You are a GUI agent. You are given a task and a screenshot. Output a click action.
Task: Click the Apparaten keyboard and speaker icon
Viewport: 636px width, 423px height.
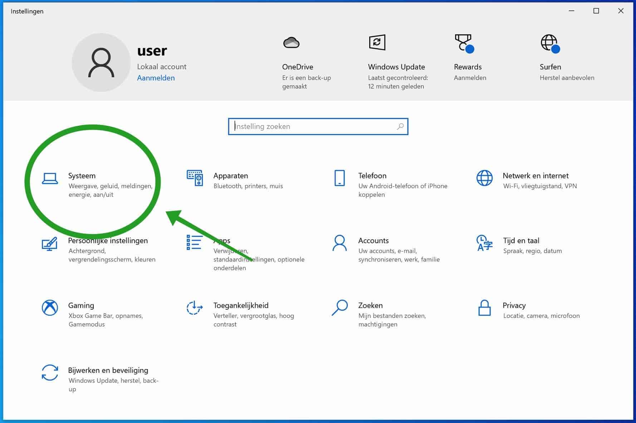(x=195, y=178)
